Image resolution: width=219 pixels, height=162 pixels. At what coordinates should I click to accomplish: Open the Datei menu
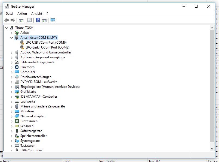pos(9,14)
